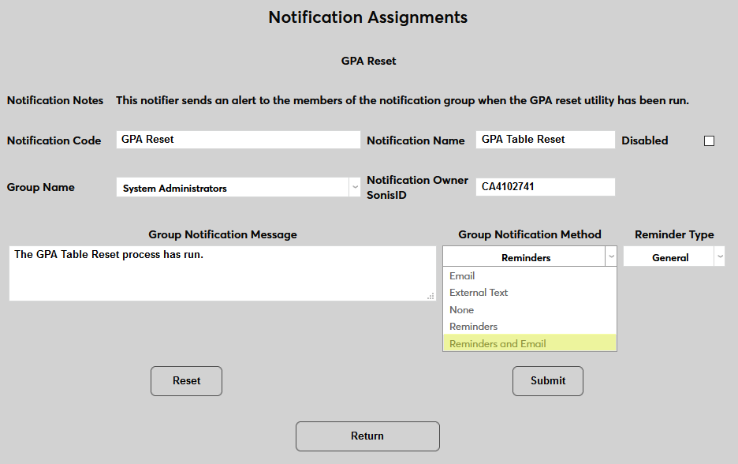Open the Reminder Type dropdown
The width and height of the screenshot is (738, 464).
(673, 256)
